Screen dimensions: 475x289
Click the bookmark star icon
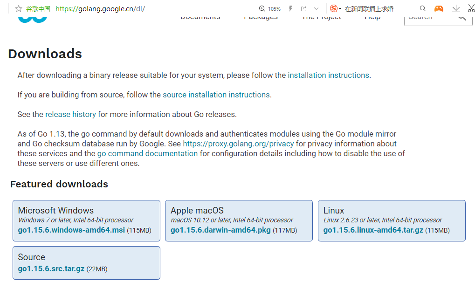[19, 9]
